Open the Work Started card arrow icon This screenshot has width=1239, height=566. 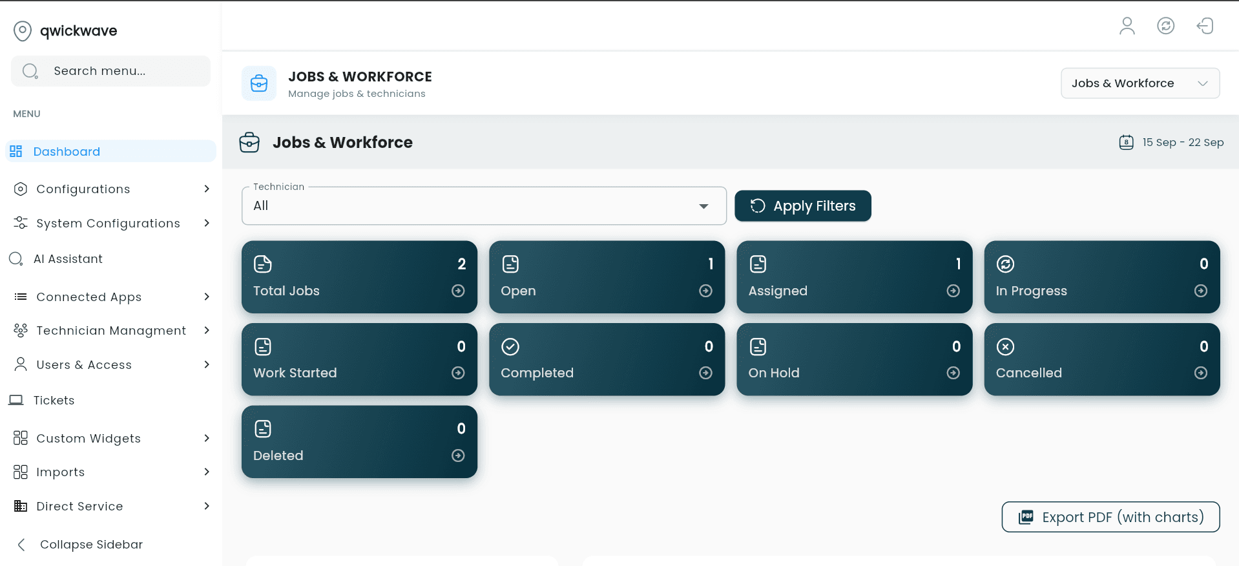click(458, 373)
